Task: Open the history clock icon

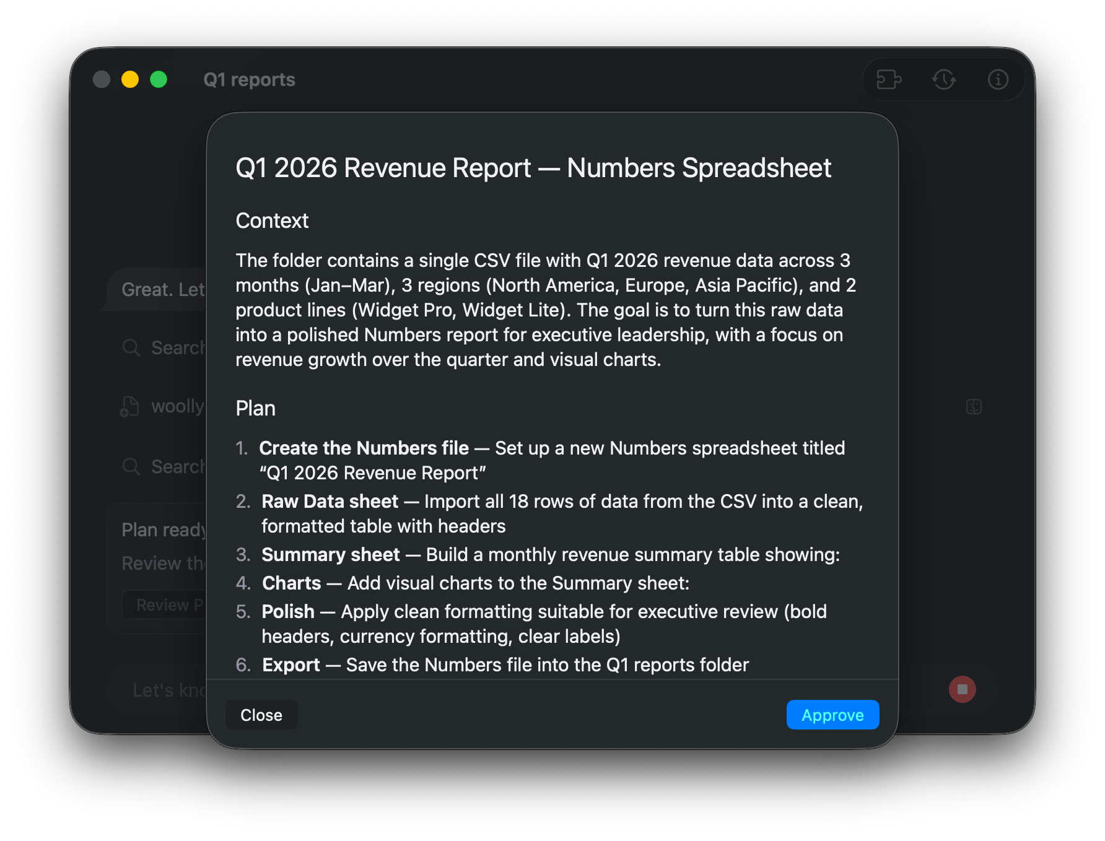Action: point(943,79)
